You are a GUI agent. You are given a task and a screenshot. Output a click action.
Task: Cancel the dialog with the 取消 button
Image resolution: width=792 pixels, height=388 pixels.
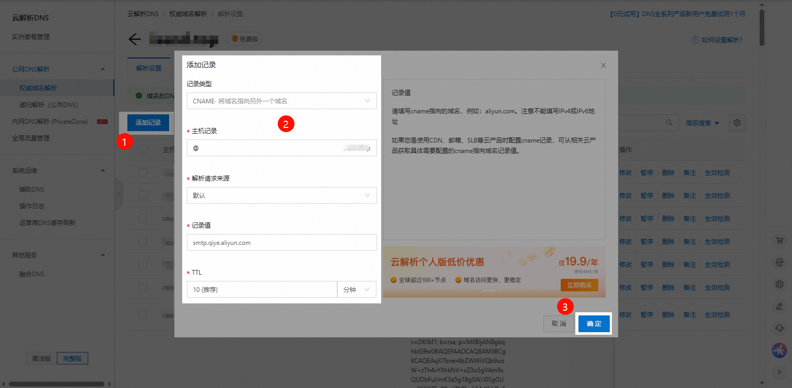click(559, 323)
